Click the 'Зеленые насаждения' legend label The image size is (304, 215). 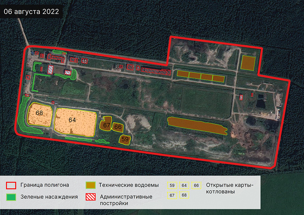pos(49,197)
